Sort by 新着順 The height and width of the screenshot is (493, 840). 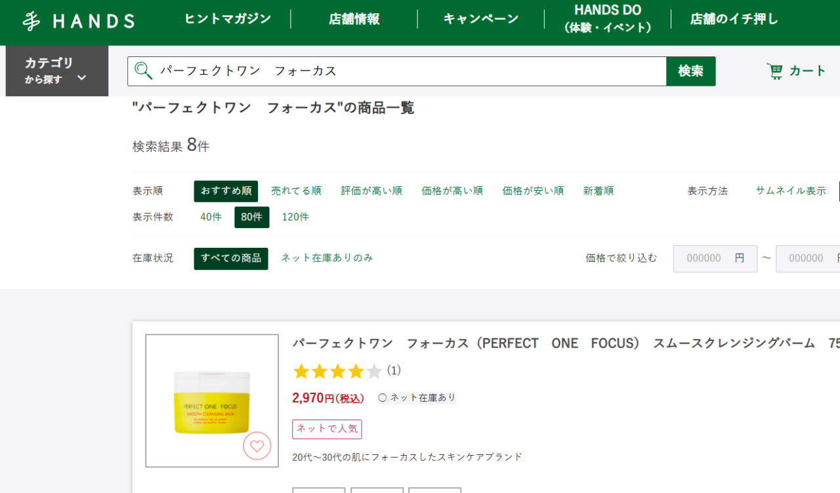(598, 191)
